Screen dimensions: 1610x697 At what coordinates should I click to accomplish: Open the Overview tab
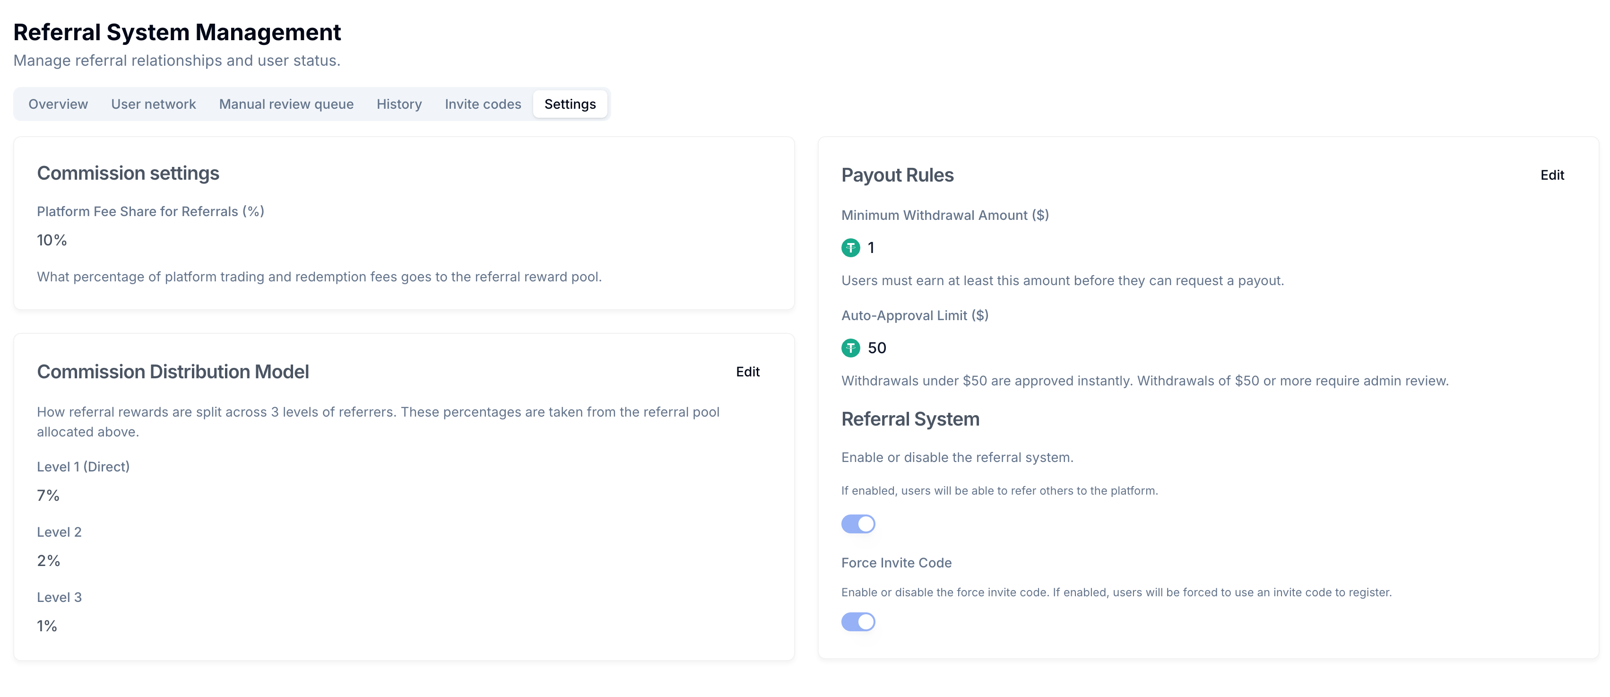tap(58, 104)
